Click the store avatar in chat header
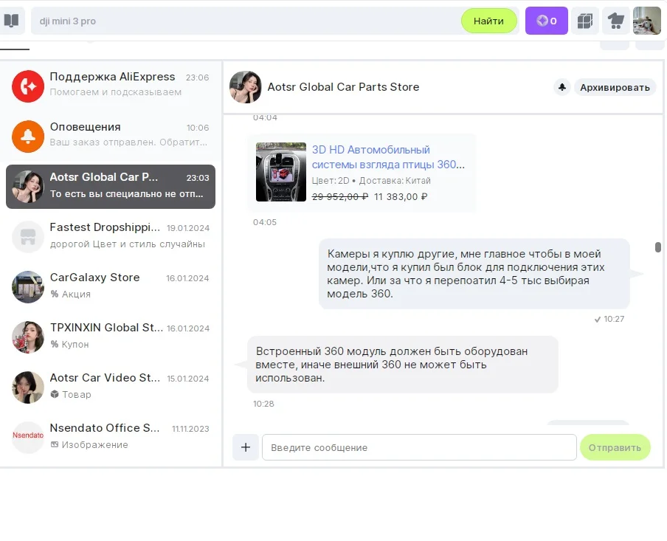Screen dimensions: 667x541 click(246, 87)
